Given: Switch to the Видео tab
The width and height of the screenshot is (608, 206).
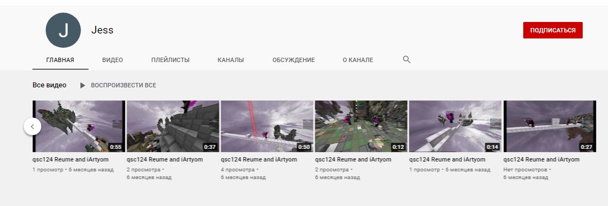Looking at the screenshot, I should pos(112,60).
